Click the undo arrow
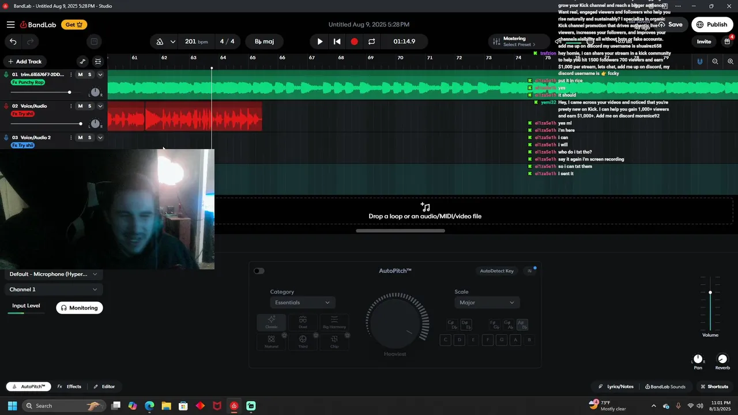Image resolution: width=738 pixels, height=415 pixels. 13,41
